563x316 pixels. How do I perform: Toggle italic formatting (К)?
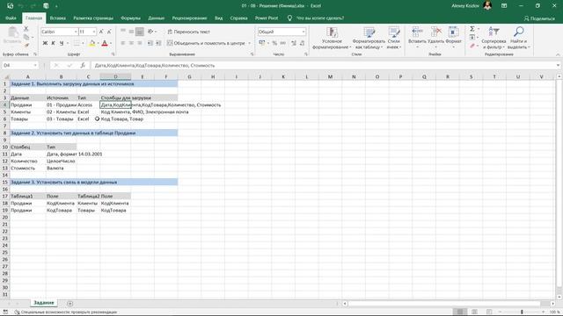click(53, 43)
